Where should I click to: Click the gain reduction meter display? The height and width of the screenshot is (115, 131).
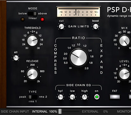[79, 12]
